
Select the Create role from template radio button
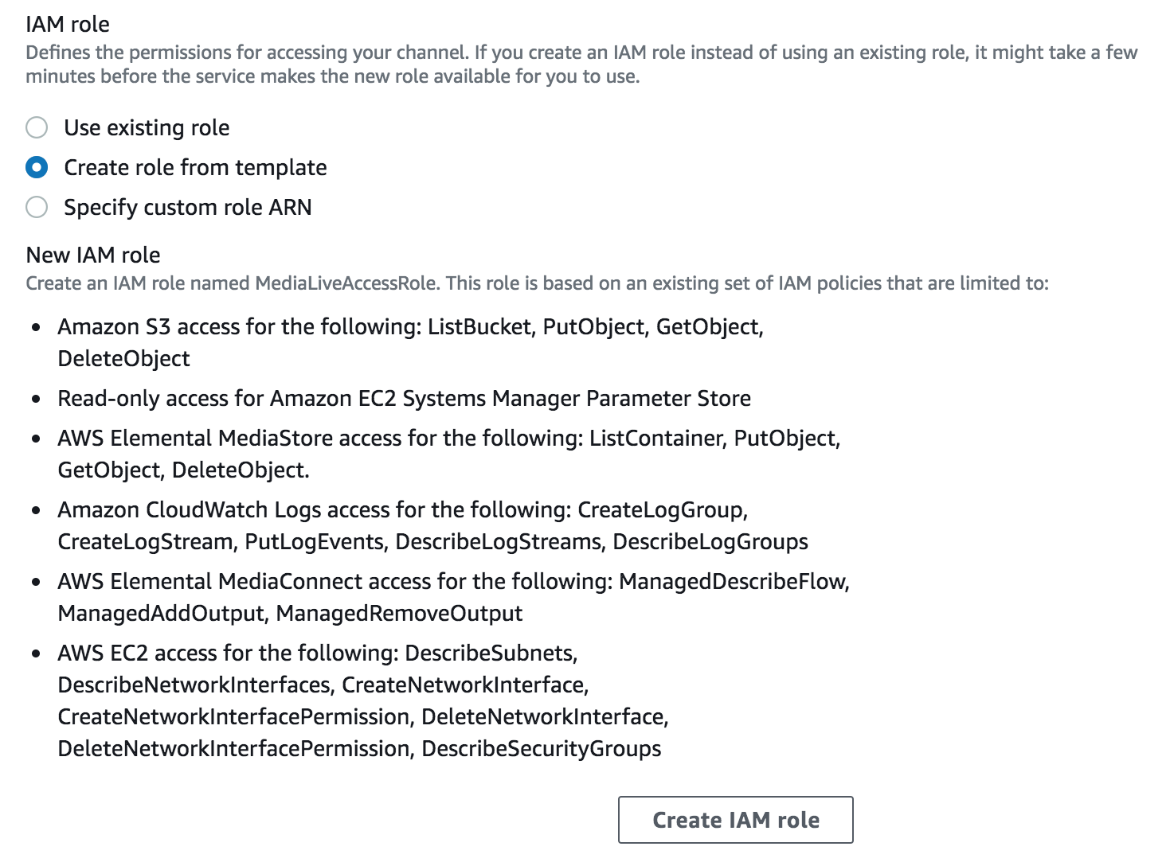pos(37,167)
